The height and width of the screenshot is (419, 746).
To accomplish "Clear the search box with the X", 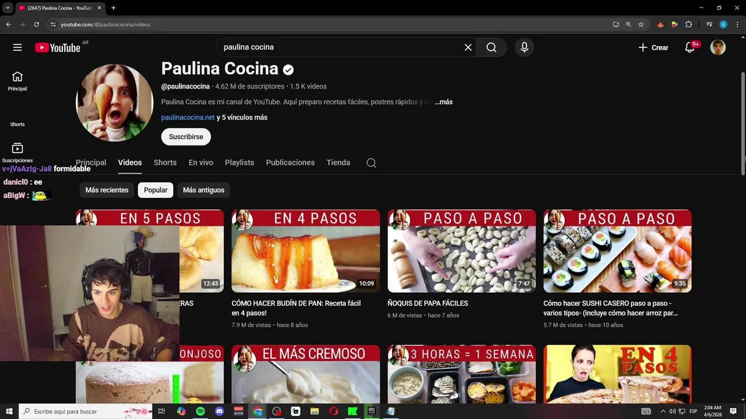I will coord(468,48).
